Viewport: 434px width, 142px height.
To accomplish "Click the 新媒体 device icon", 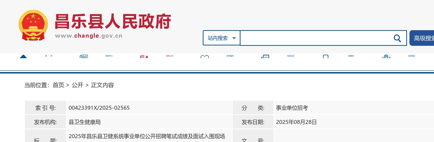I will click(325, 56).
